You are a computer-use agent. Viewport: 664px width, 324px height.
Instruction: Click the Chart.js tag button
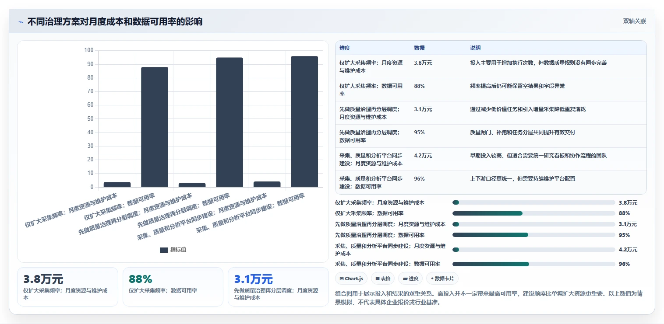click(x=351, y=279)
